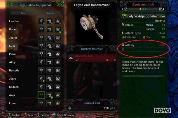Click the X Preview button prompt

tap(43, 115)
